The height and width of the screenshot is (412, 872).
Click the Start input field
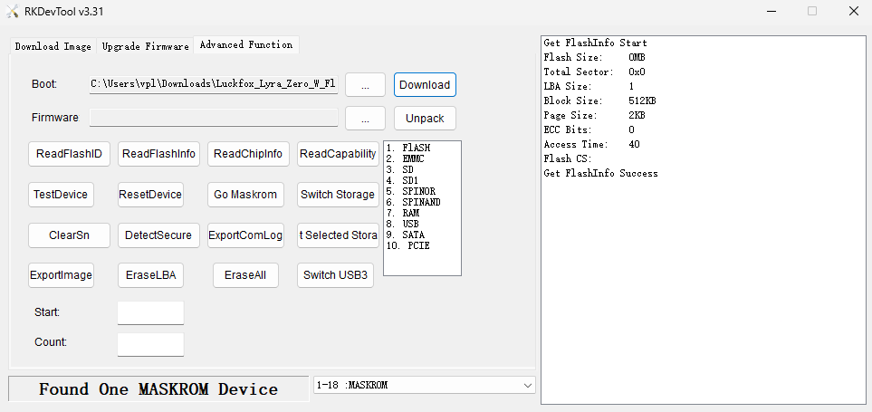click(x=150, y=312)
